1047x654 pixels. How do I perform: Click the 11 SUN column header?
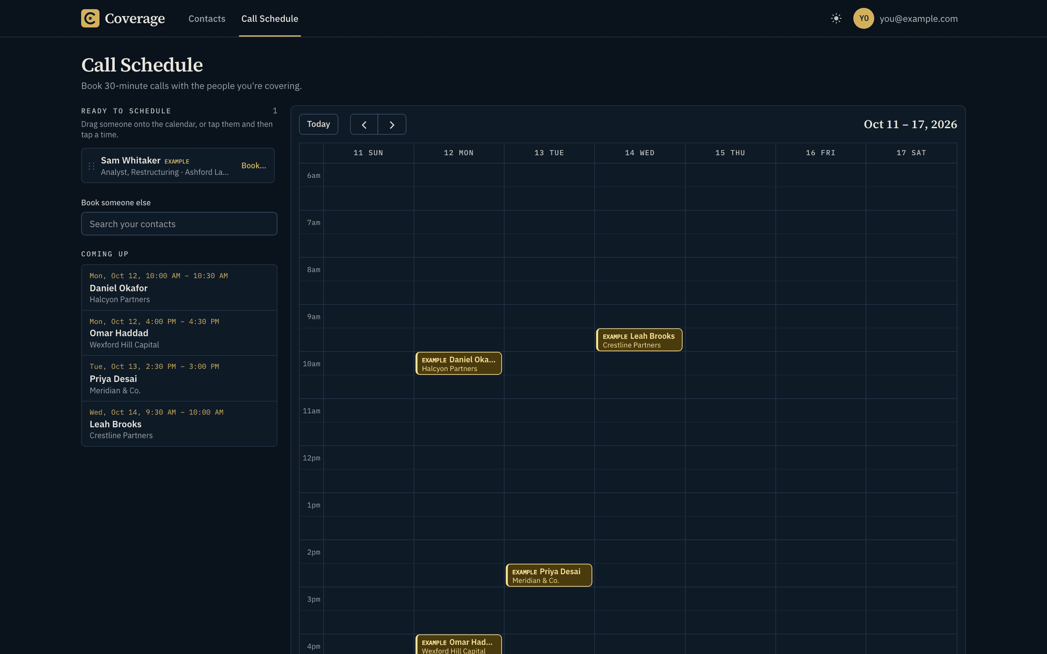(x=368, y=153)
